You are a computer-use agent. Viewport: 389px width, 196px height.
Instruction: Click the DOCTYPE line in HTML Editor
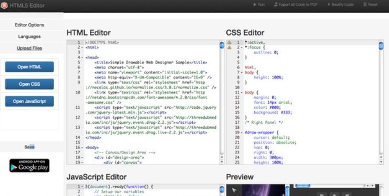[102, 43]
